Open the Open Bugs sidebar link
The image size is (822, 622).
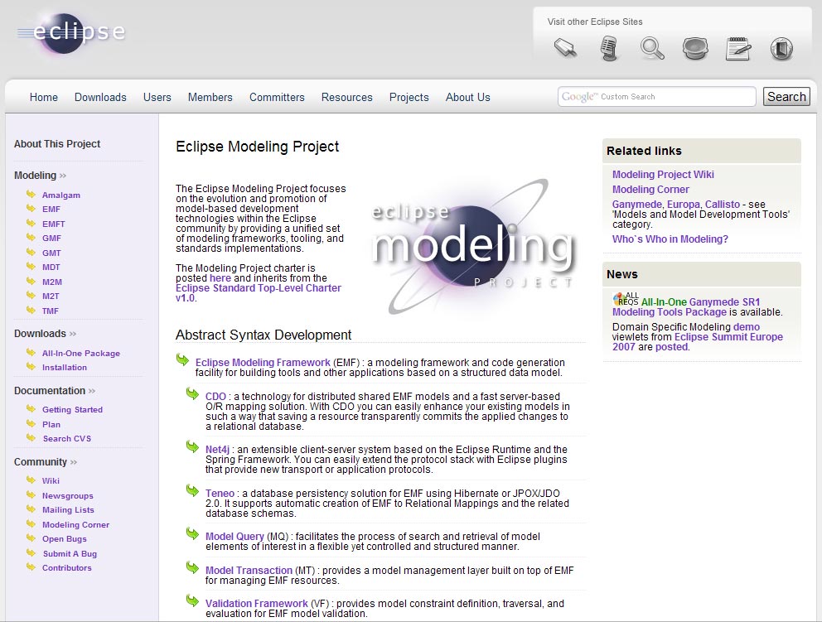65,538
